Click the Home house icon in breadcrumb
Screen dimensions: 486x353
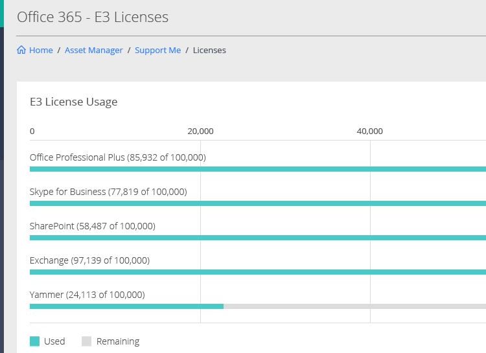coord(21,50)
